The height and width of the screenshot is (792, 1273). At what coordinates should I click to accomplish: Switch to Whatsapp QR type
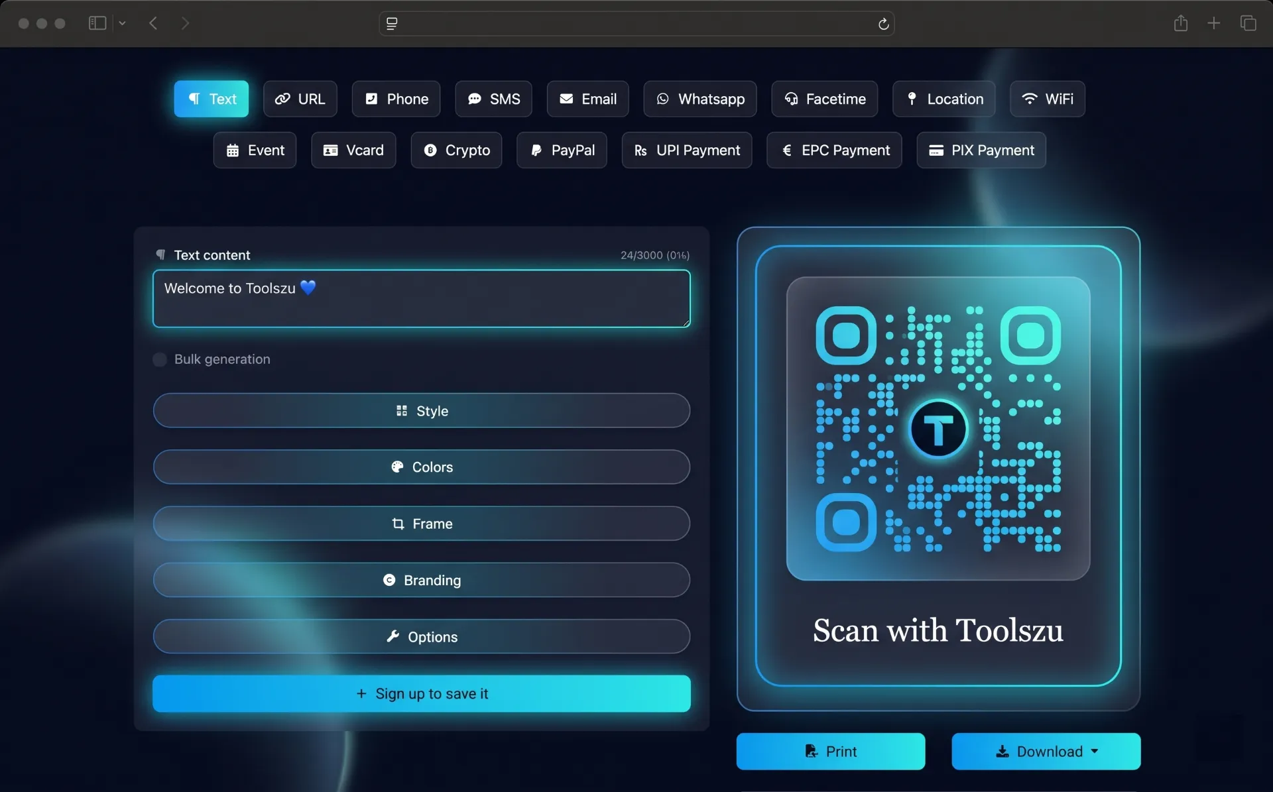(700, 99)
